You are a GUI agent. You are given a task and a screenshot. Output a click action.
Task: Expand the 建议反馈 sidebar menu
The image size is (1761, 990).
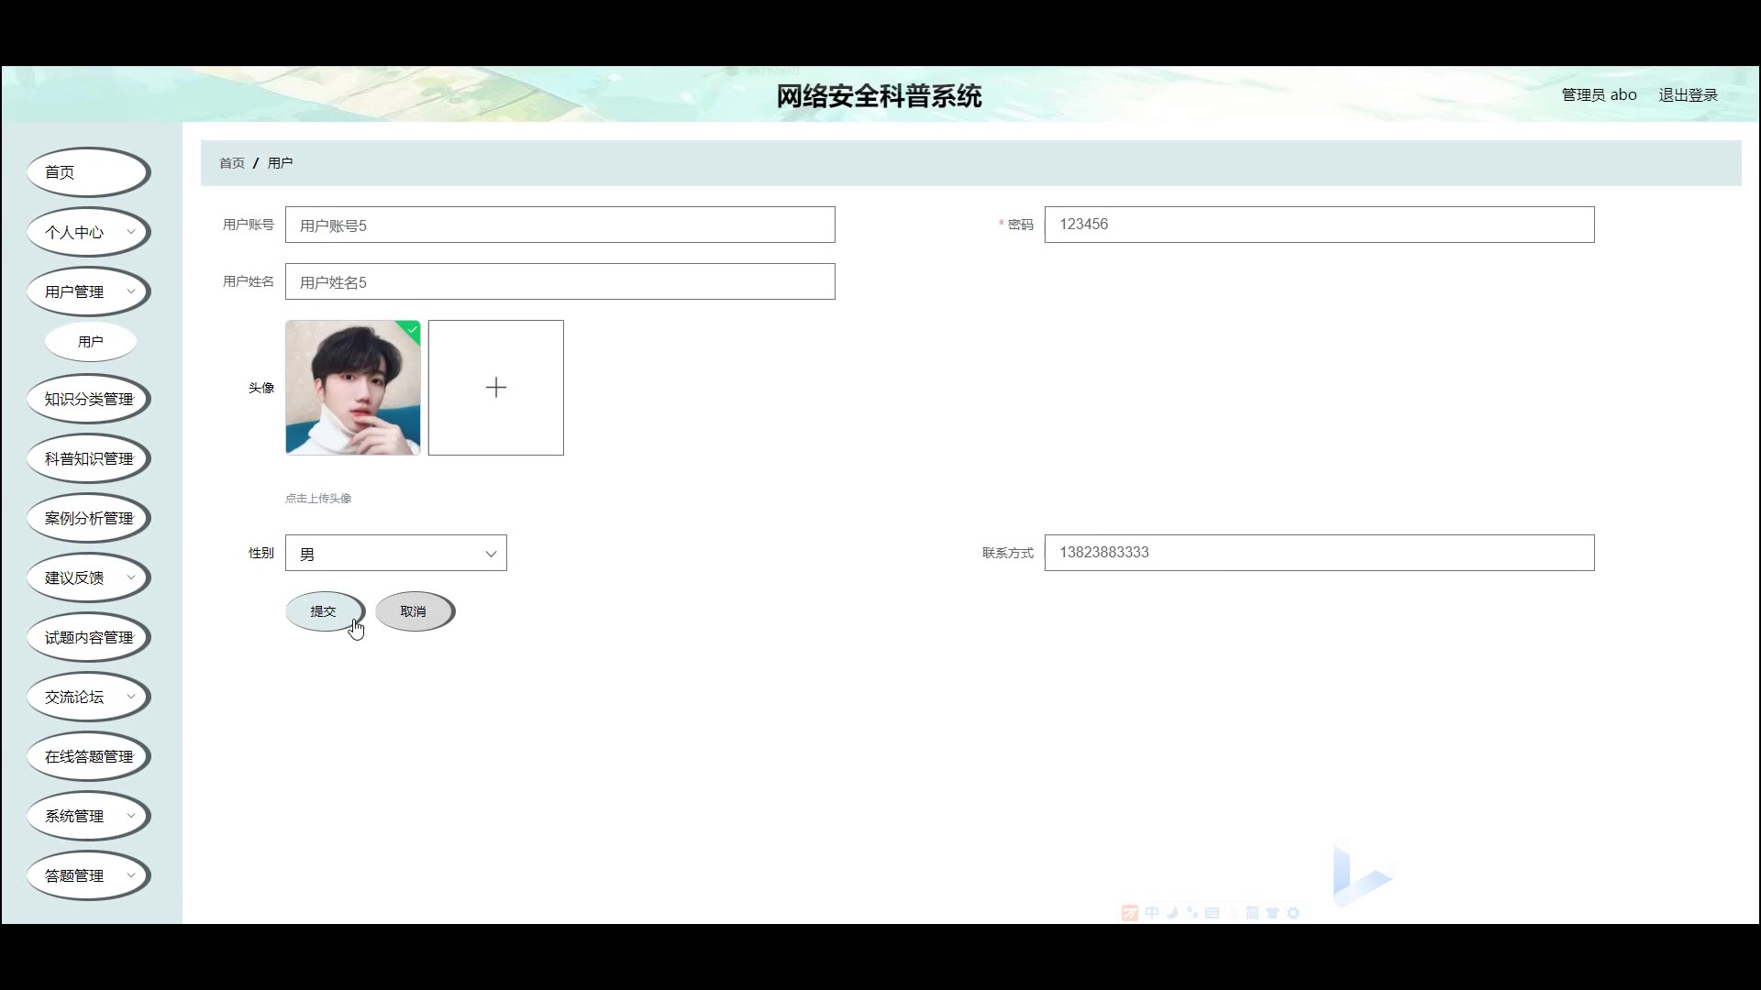(88, 577)
